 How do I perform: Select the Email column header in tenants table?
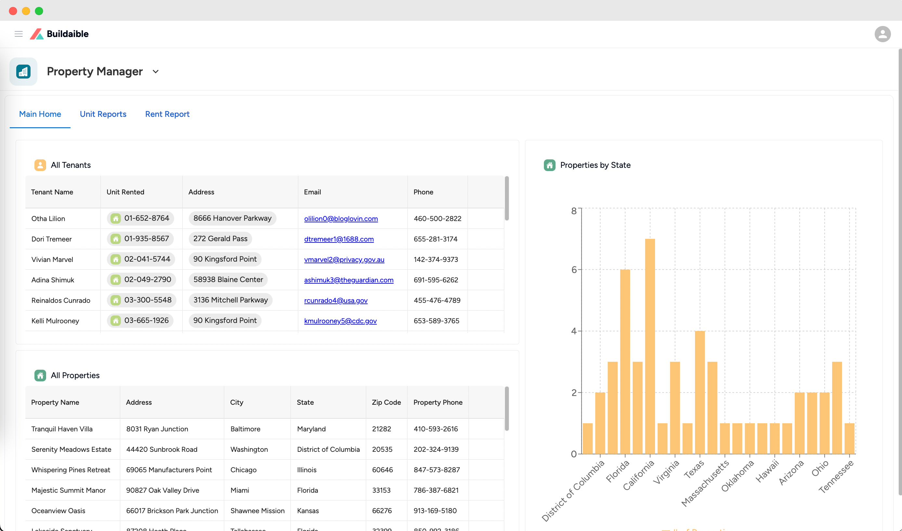coord(353,192)
